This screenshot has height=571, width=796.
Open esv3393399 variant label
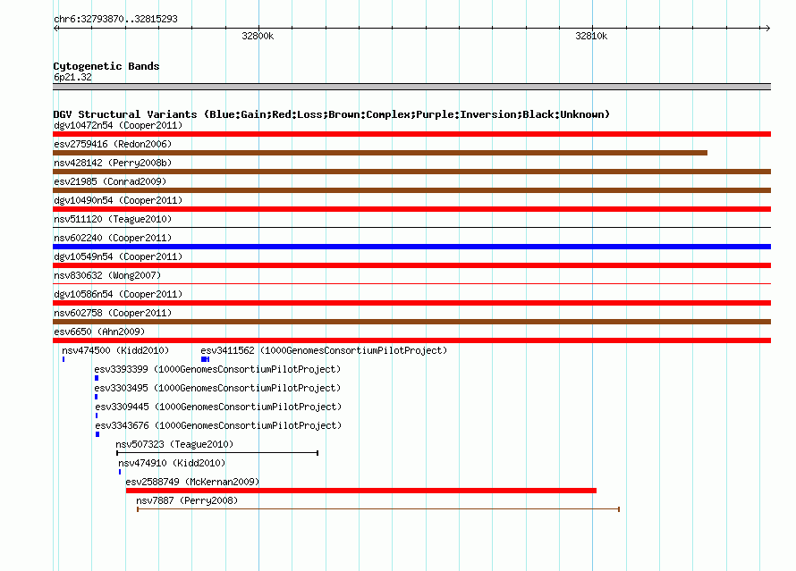(x=217, y=369)
